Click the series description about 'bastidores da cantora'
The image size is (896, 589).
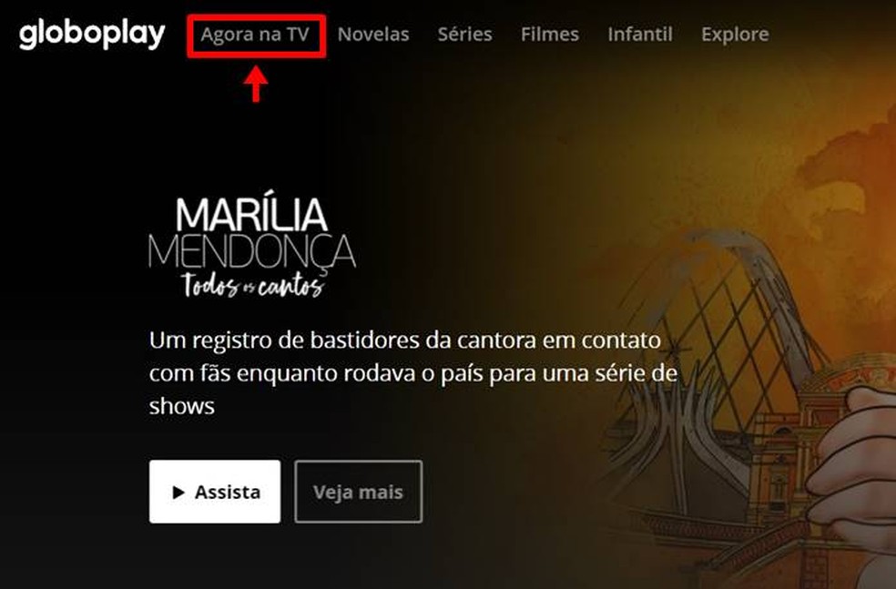tap(413, 373)
